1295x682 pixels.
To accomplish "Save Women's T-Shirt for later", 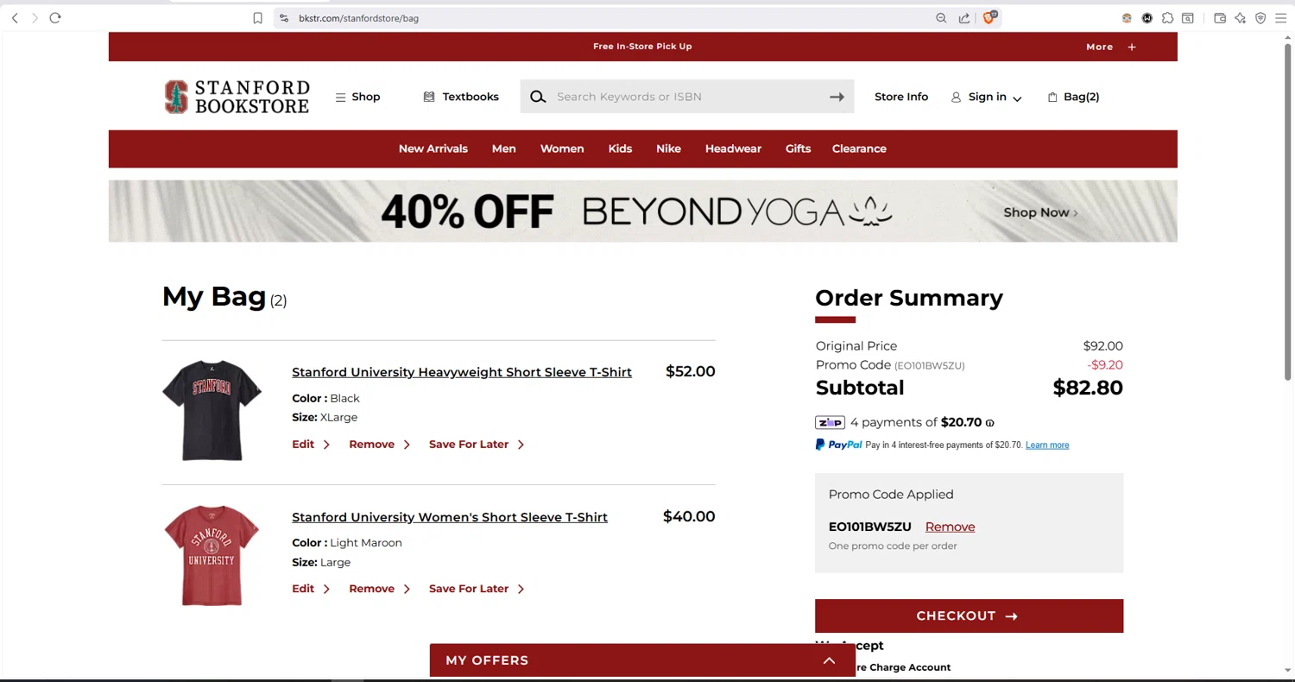I will point(477,589).
